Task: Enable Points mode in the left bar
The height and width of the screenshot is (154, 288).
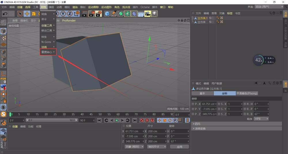Action: point(3,52)
